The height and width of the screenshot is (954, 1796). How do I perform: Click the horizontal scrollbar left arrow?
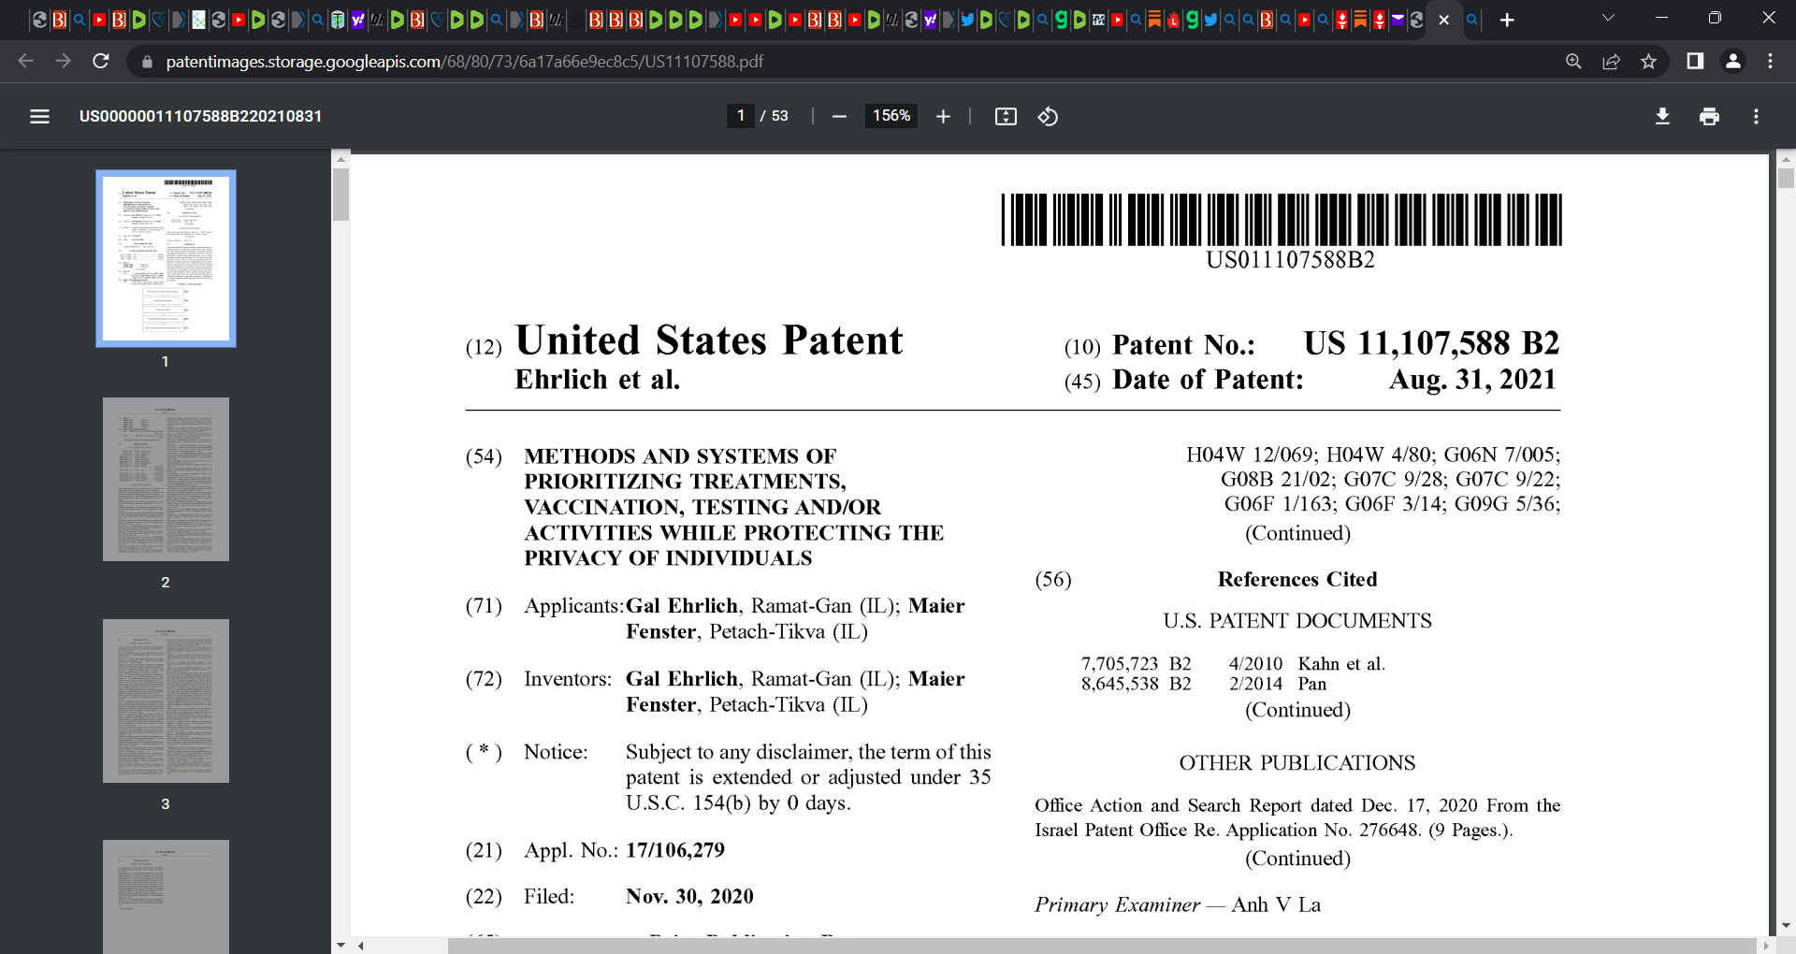tap(360, 946)
